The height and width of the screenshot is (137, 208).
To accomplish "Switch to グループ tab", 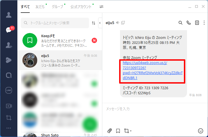I will pyautogui.click(x=57, y=7).
